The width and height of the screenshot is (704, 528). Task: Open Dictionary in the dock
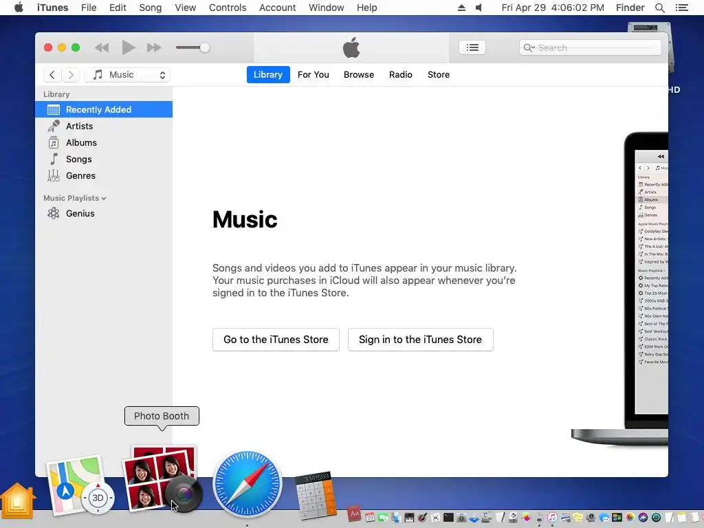[x=354, y=514]
